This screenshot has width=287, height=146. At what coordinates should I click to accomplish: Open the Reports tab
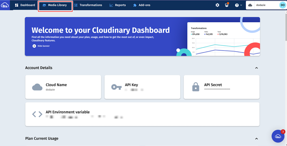tap(118, 5)
